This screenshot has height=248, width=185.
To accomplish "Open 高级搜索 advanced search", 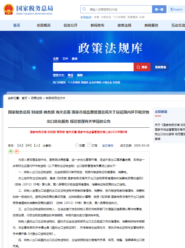I will pyautogui.click(x=160, y=67).
